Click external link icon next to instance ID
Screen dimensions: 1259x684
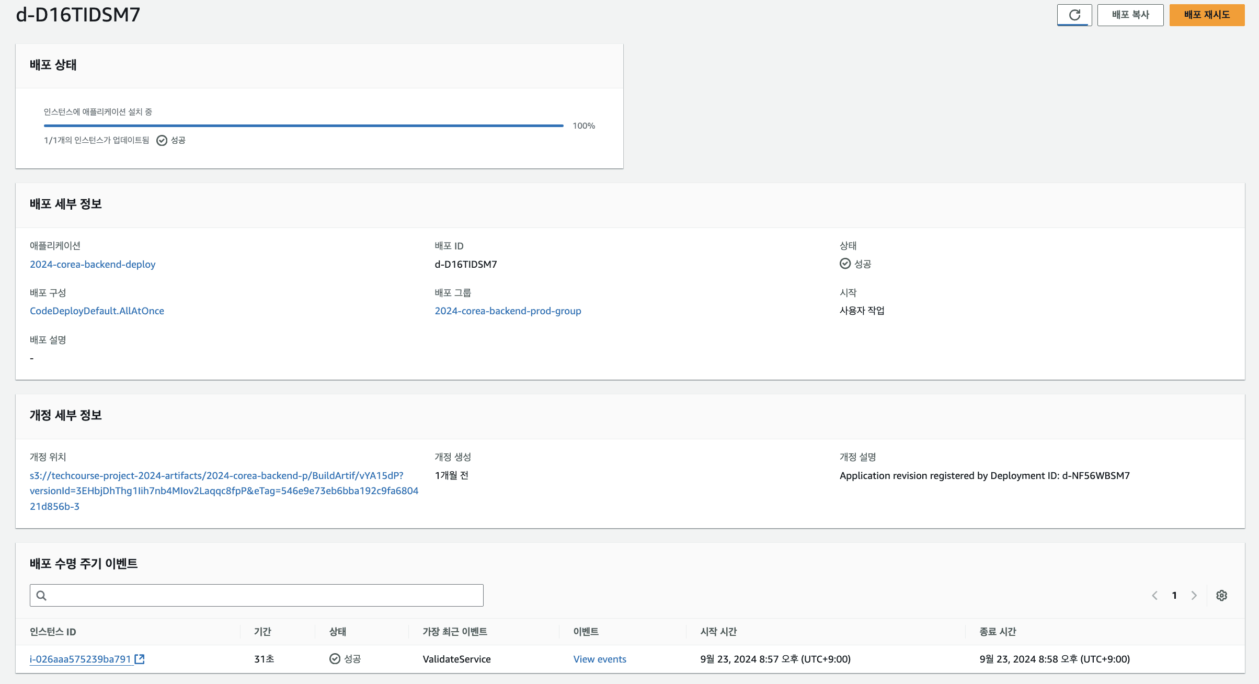coord(140,659)
